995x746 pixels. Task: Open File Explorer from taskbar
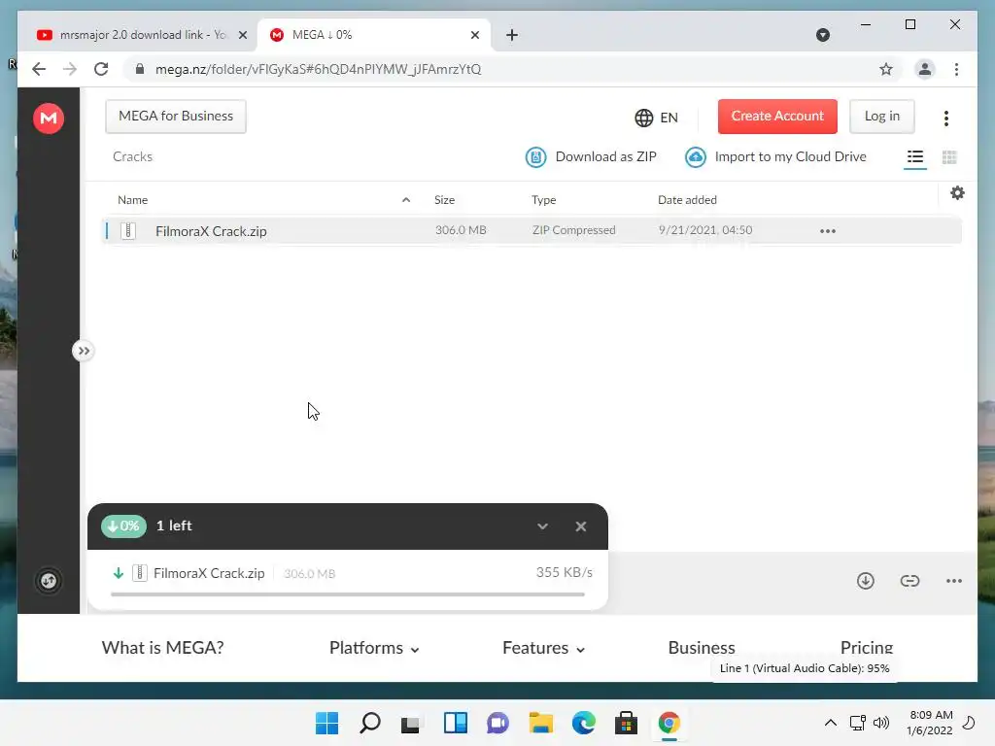tap(540, 723)
